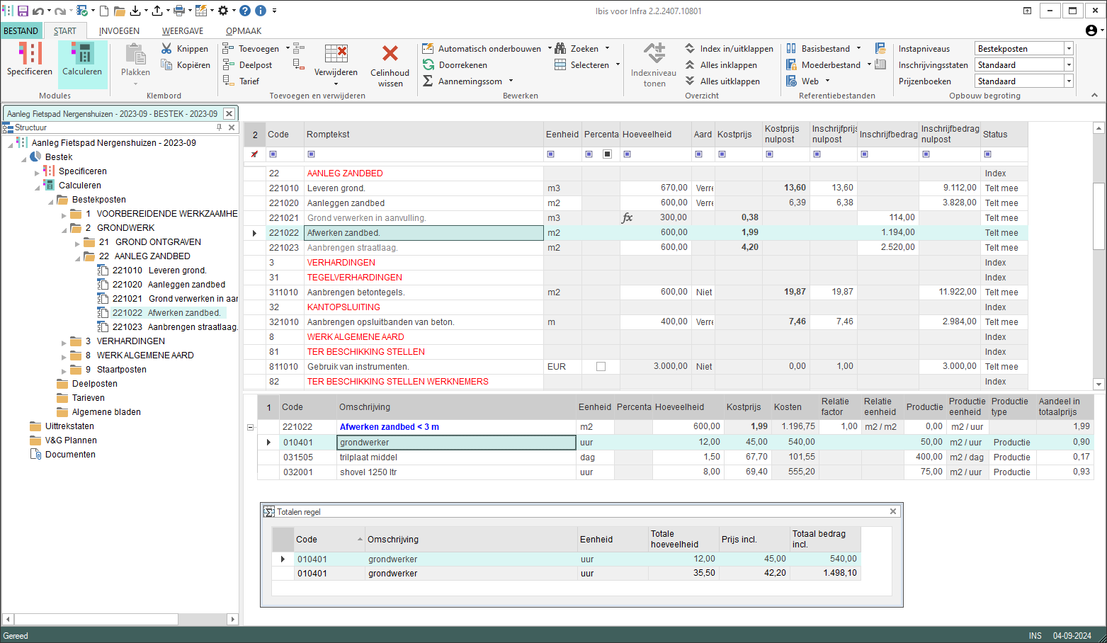
Task: Sort Totalen regel by Code column header
Action: tap(329, 539)
